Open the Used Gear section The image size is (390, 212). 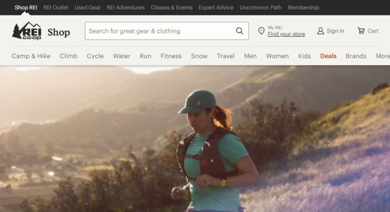point(88,7)
